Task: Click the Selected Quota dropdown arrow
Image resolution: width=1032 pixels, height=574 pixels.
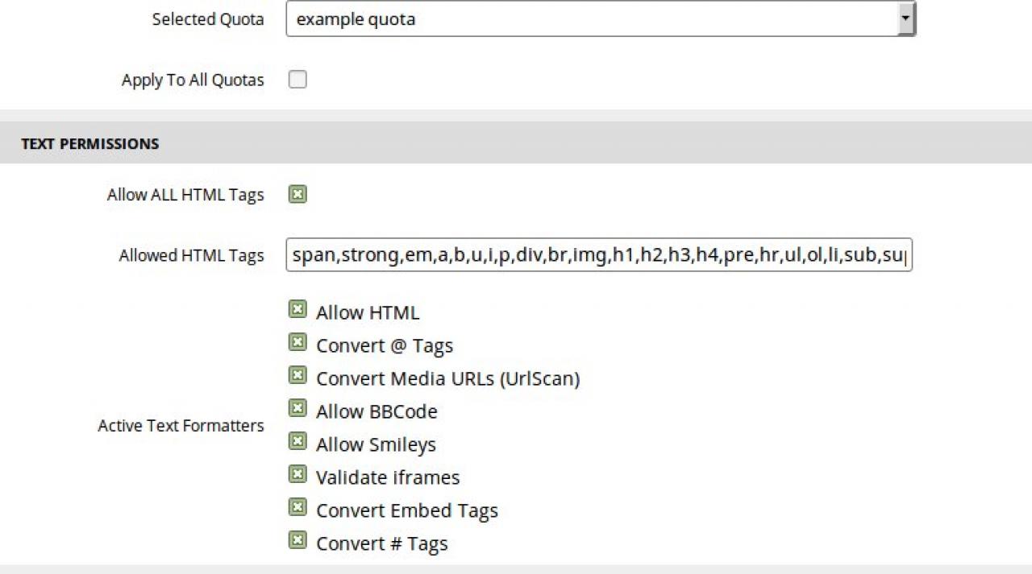Action: pos(905,19)
